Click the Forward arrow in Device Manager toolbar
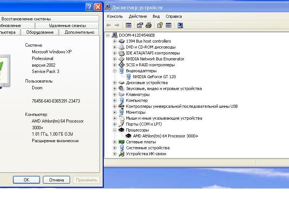Viewport: 289px width, 200px height. [117, 25]
